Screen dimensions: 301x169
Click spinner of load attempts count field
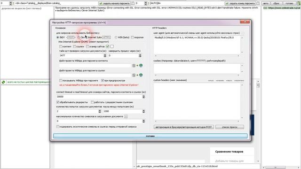100,111
